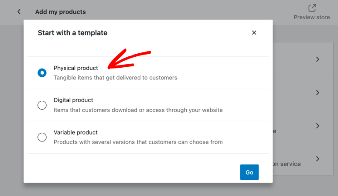Click the back arrow beside Add my products
Viewport: 338px width, 196px height.
pyautogui.click(x=19, y=12)
